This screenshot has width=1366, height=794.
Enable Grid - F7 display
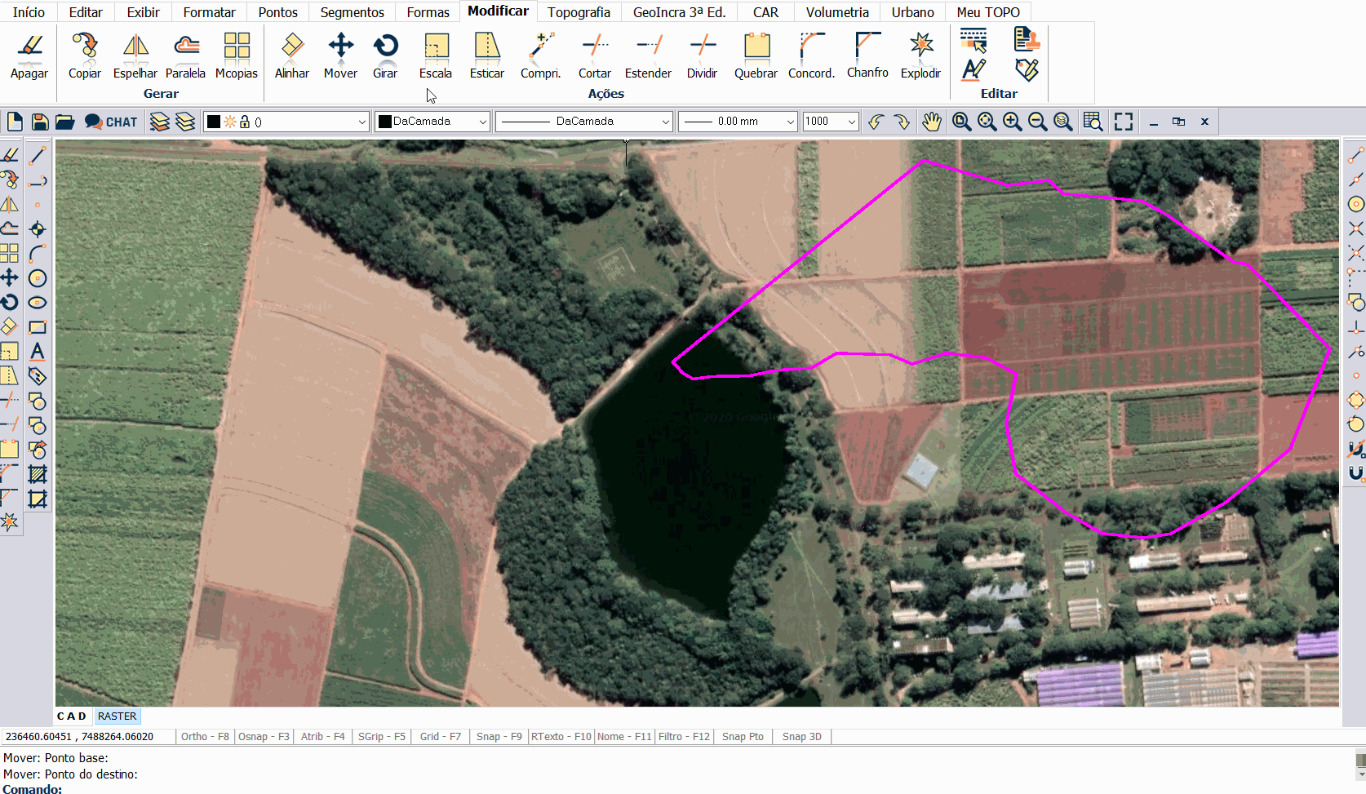pyautogui.click(x=440, y=737)
